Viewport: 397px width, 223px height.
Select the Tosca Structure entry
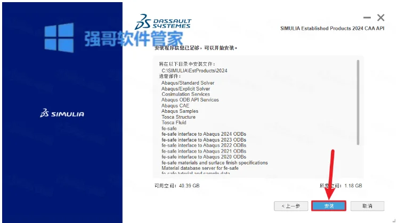click(x=179, y=117)
